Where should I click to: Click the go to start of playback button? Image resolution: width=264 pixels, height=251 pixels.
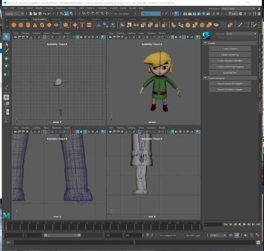[x=226, y=224]
